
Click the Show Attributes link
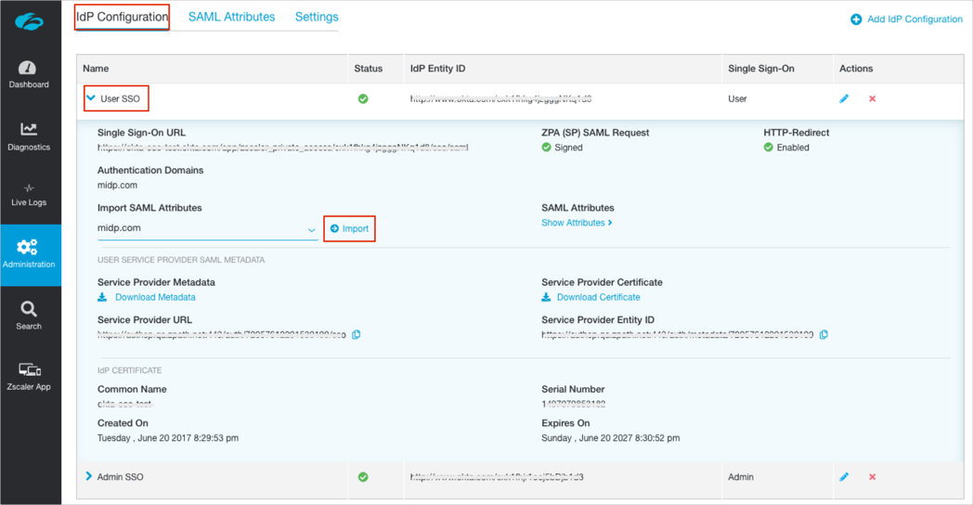point(576,223)
